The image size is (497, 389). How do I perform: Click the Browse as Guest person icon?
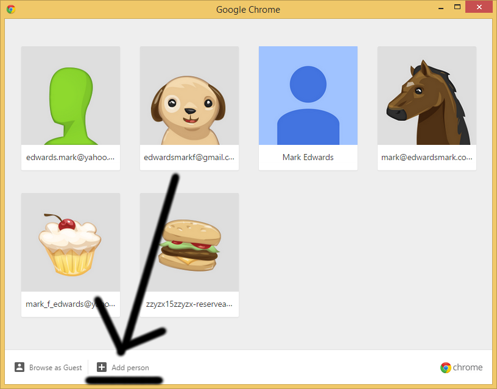point(19,367)
